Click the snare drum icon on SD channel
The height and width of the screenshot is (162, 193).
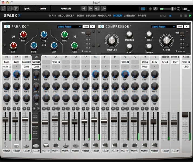coord(16,145)
